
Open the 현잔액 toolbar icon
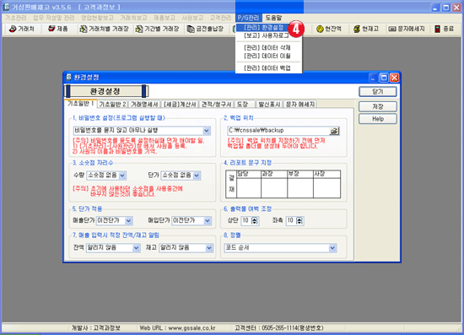329,29
